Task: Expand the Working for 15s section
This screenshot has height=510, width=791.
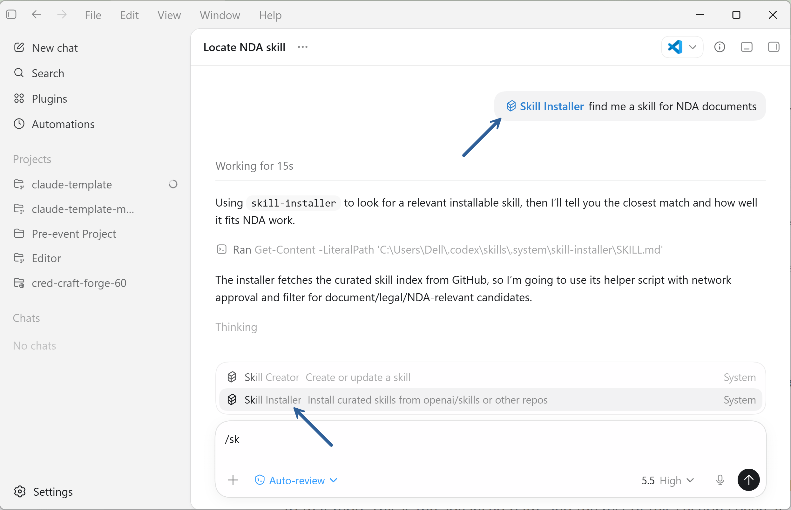Action: click(254, 166)
